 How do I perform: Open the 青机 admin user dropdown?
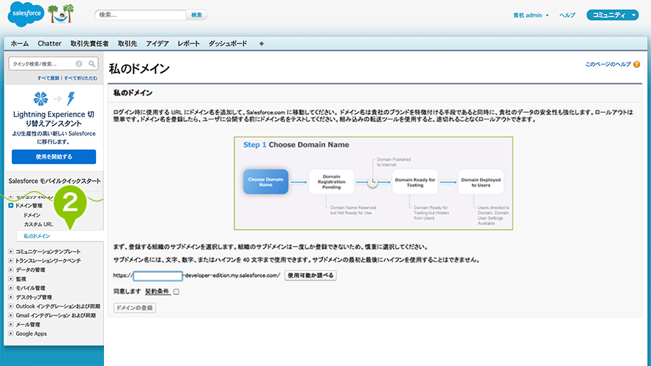tap(531, 15)
